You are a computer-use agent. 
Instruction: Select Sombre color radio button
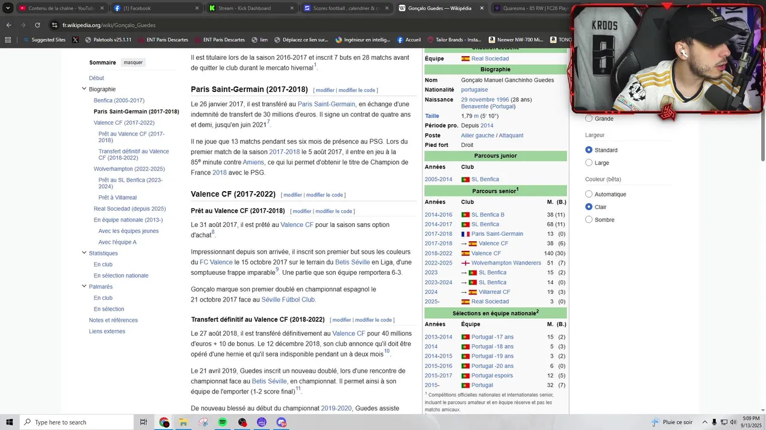point(589,220)
